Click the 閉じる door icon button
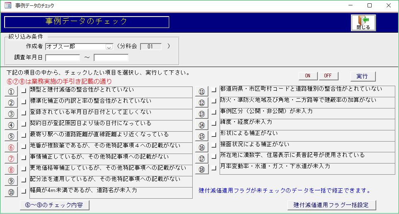This screenshot has width=399, height=214. pos(363,22)
